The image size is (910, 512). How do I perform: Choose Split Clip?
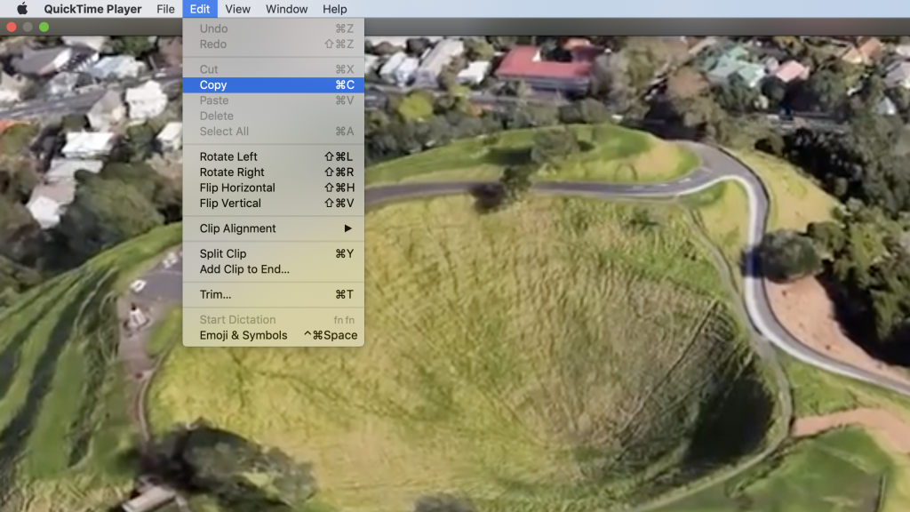pyautogui.click(x=274, y=253)
